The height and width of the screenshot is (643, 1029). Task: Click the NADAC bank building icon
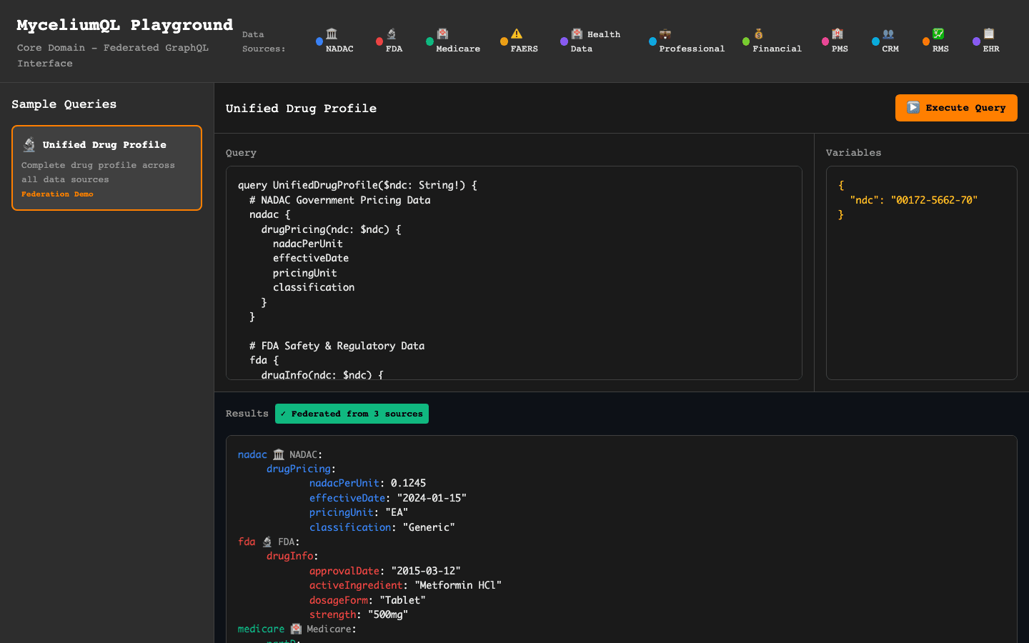[332, 34]
